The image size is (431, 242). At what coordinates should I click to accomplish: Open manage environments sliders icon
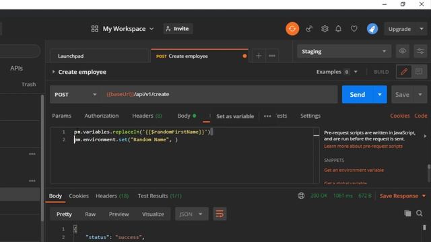point(420,51)
